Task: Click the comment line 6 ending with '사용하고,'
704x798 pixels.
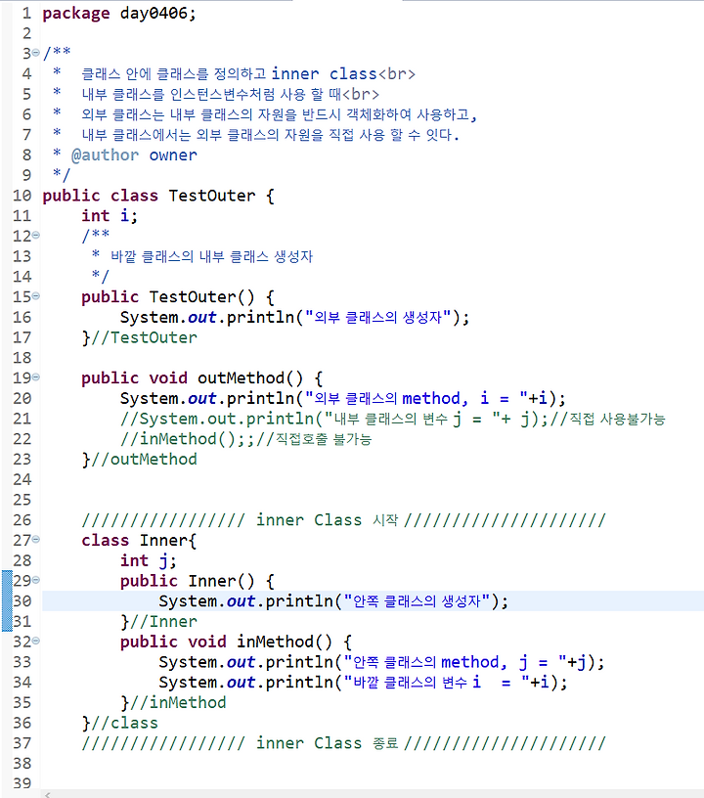Action: (280, 114)
